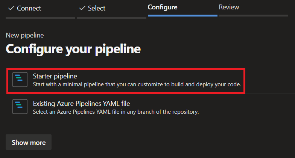Click the checkmark next to Select
The height and width of the screenshot is (158, 295).
pos(82,8)
